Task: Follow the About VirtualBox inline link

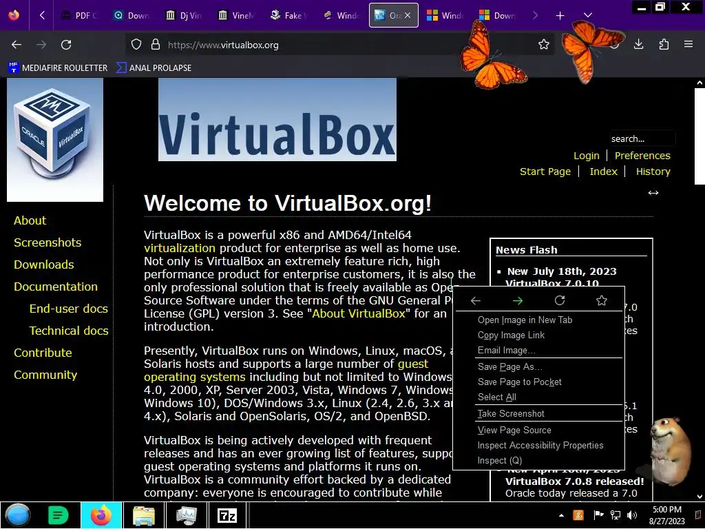Action: (x=359, y=313)
